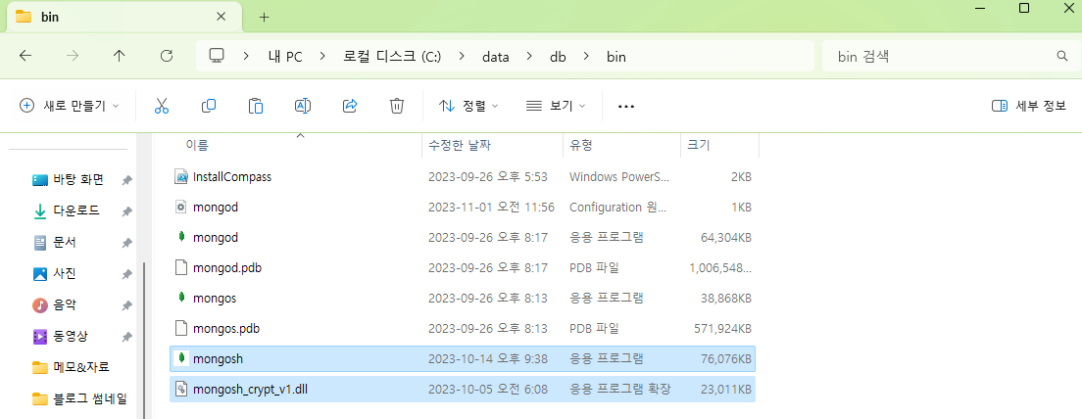1082x419 pixels.
Task: Go back with the left arrow
Action: click(25, 57)
